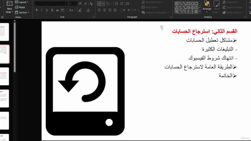Image resolution: width=251 pixels, height=141 pixels.
Task: Click the New Slide button
Action: (9, 7)
